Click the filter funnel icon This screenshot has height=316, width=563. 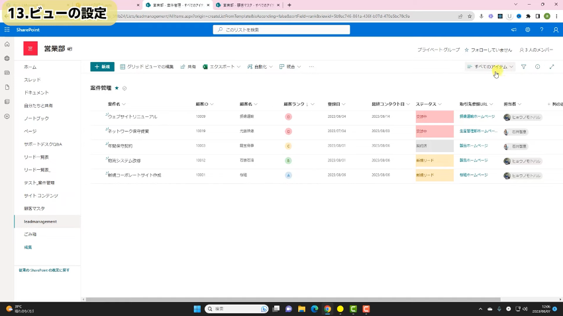coord(523,67)
